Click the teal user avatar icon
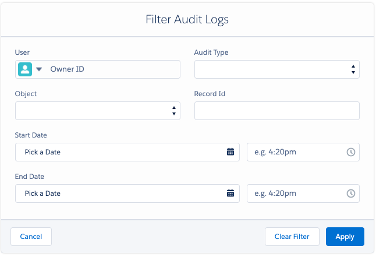Screen dimensions: 376x257 click(x=25, y=69)
